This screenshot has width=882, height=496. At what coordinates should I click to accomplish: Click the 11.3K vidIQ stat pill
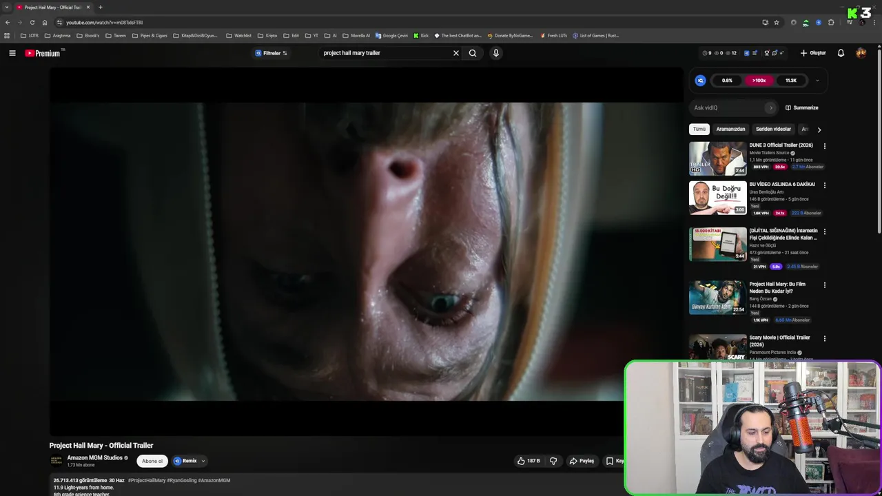[x=791, y=81]
